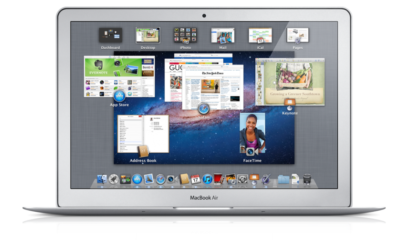Select the Desktop space thumbnail

148,35
